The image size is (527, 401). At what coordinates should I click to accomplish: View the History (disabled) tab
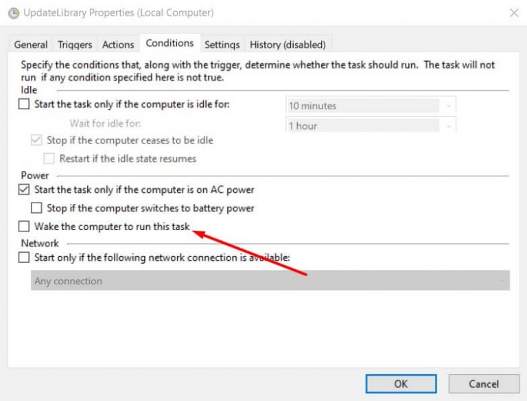[x=288, y=45]
